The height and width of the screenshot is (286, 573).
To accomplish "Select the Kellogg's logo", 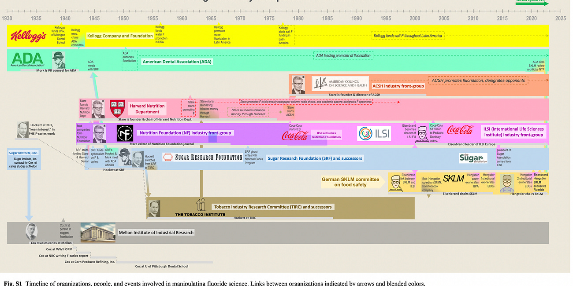I will [x=27, y=36].
